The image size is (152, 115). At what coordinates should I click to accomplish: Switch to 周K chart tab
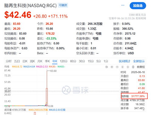(x=33, y=61)
